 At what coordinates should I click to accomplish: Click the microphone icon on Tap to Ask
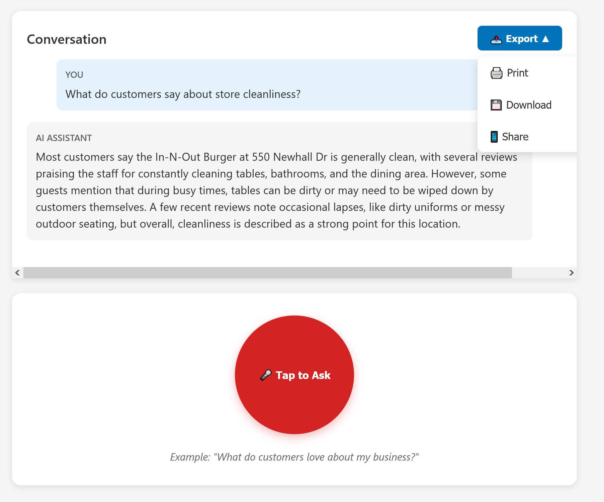tap(266, 375)
